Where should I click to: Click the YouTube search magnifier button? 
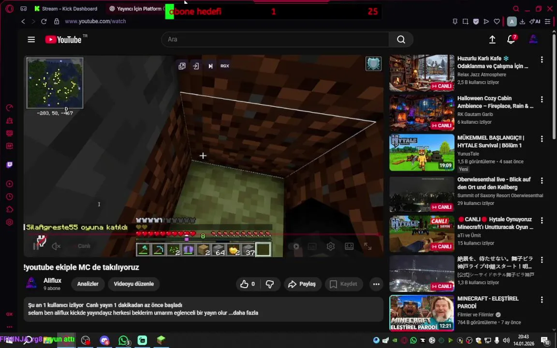point(401,40)
